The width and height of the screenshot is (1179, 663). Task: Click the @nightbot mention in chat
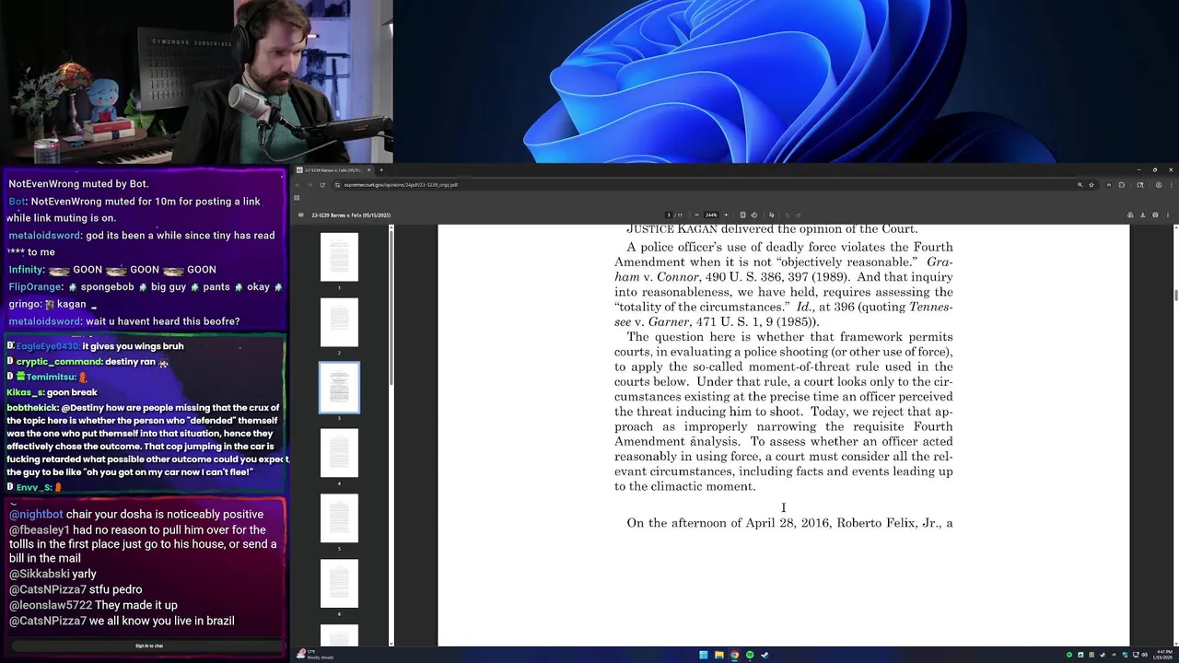37,514
